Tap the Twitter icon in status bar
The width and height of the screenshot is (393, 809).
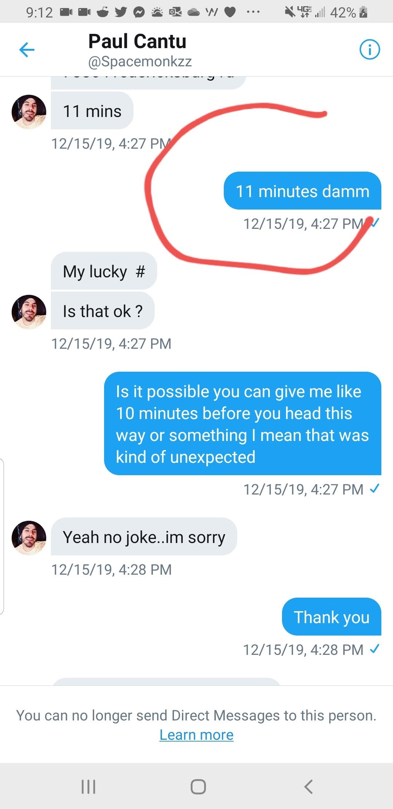(x=121, y=12)
